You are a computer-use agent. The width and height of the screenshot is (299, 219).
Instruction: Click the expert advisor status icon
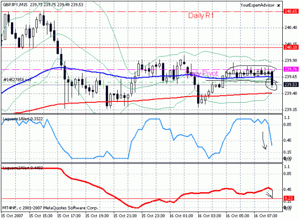[278, 6]
